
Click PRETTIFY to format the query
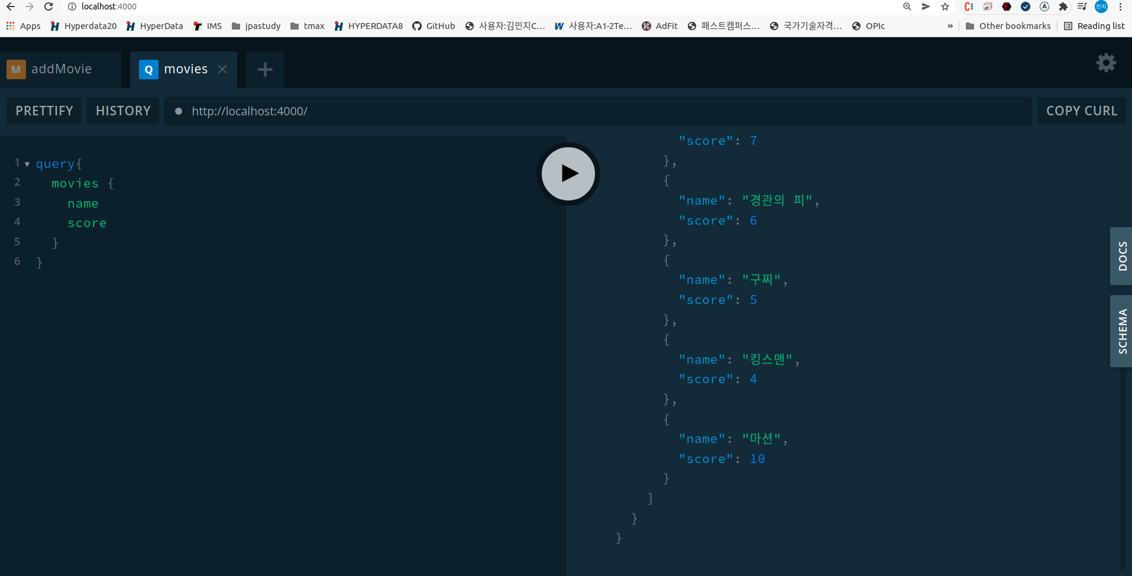tap(43, 111)
